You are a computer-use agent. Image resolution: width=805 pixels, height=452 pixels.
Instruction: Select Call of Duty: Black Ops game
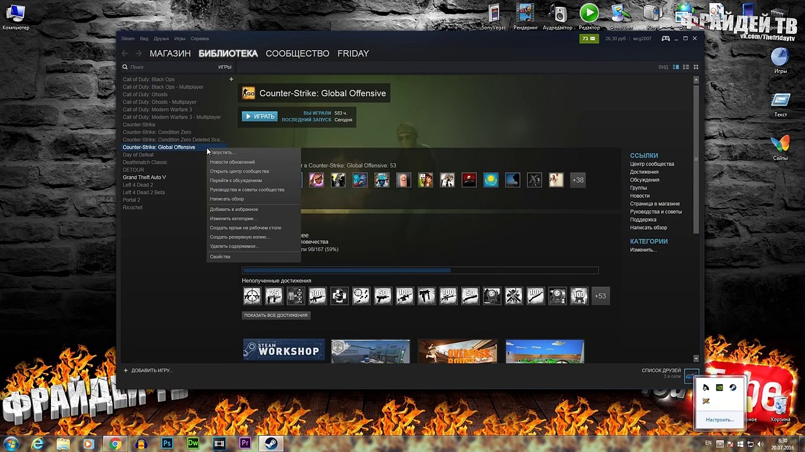[x=148, y=79]
